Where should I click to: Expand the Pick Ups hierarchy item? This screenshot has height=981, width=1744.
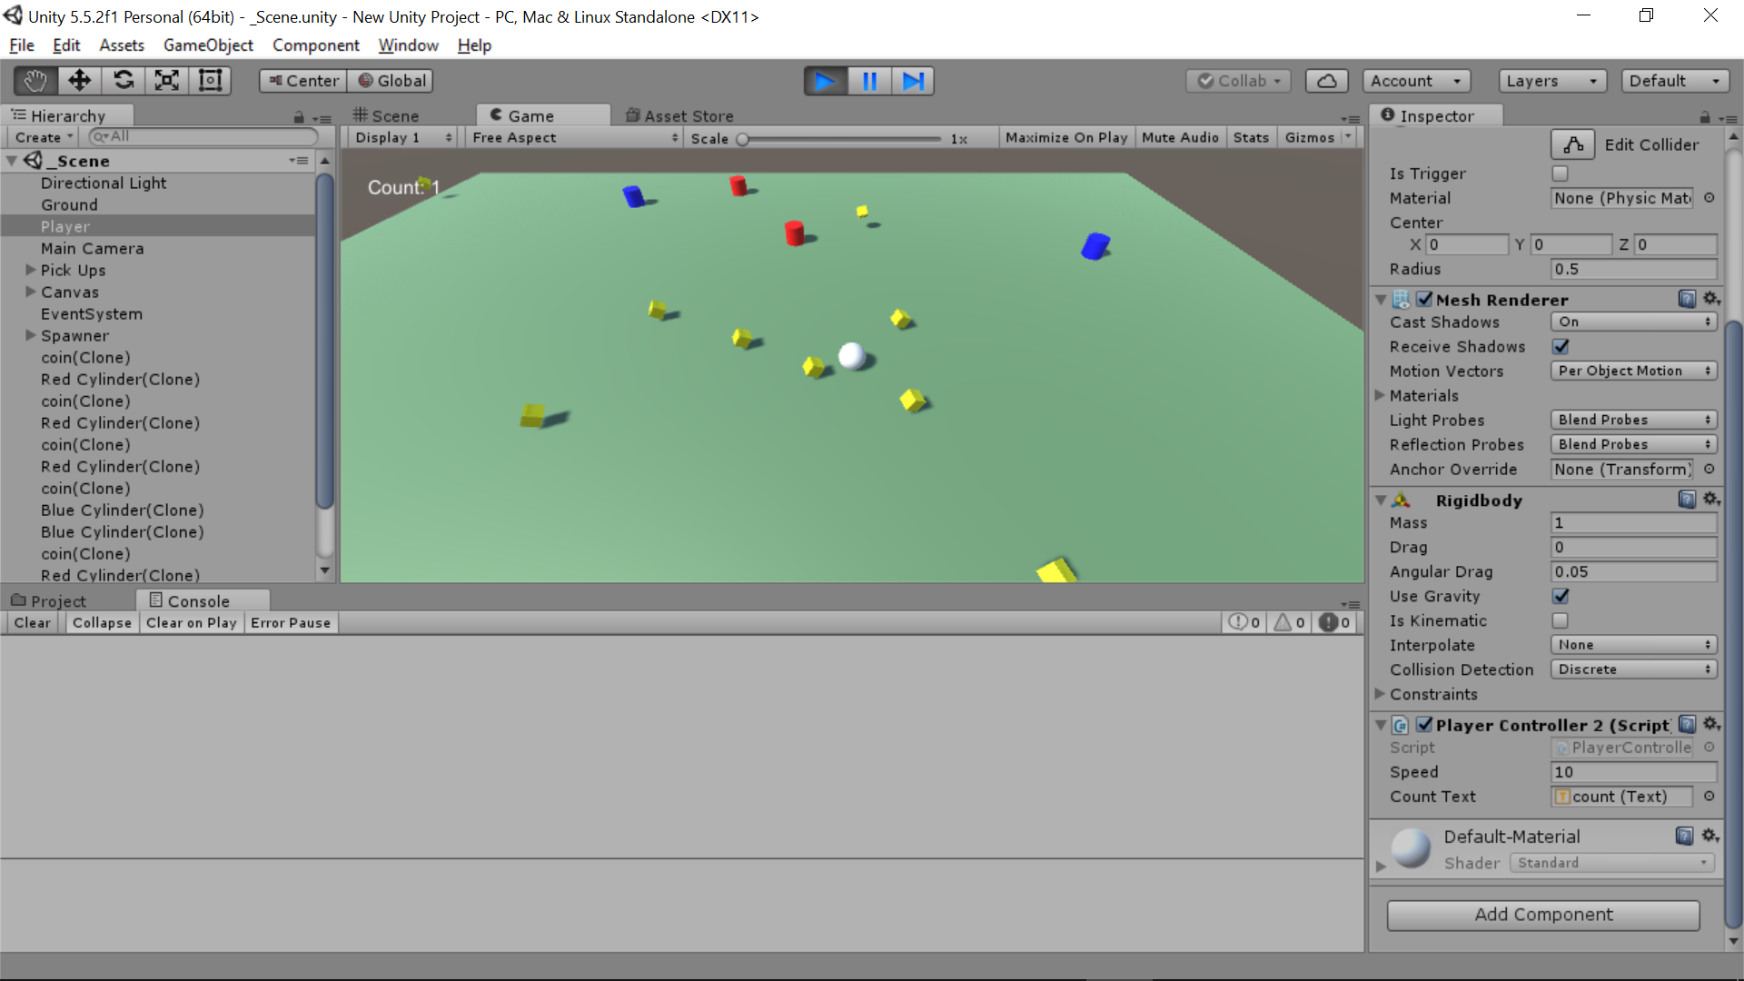coord(31,270)
